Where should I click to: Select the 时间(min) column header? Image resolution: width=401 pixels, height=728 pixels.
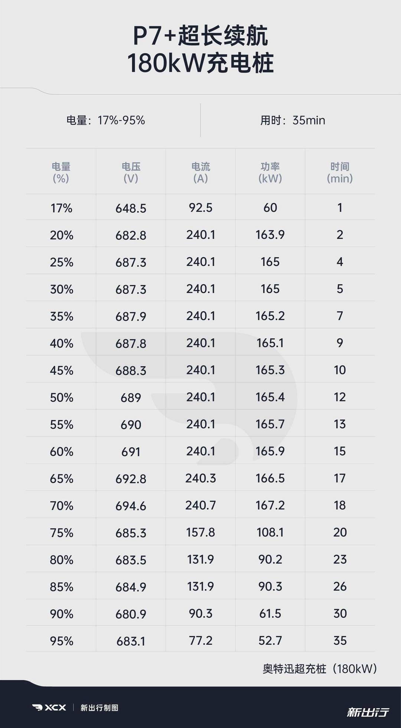[340, 173]
